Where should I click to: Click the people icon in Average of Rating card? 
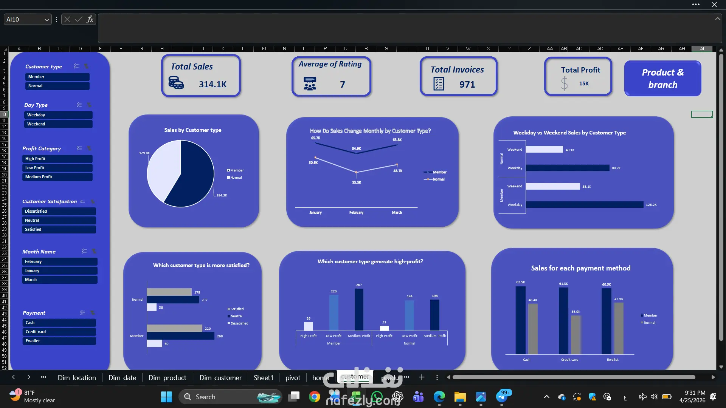pyautogui.click(x=310, y=83)
